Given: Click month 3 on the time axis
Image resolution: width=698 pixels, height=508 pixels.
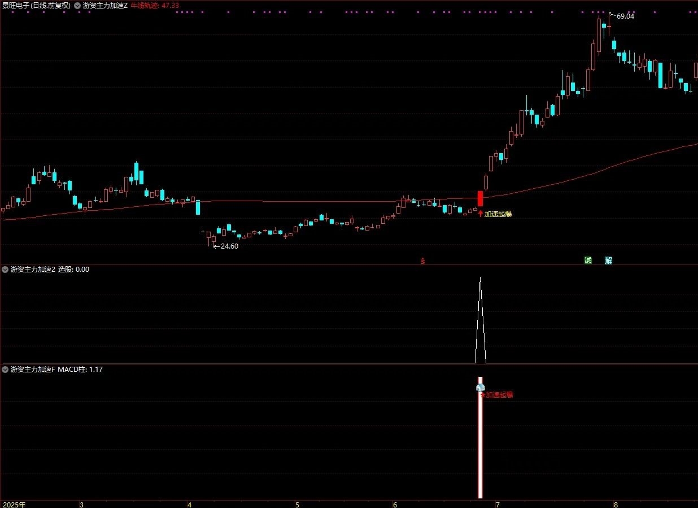Looking at the screenshot, I should pos(81,504).
